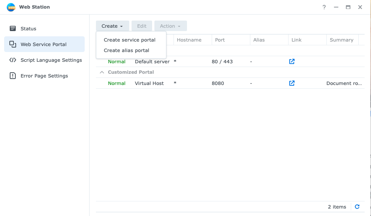The width and height of the screenshot is (371, 216).
Task: Open the Create dropdown
Action: coord(112,26)
